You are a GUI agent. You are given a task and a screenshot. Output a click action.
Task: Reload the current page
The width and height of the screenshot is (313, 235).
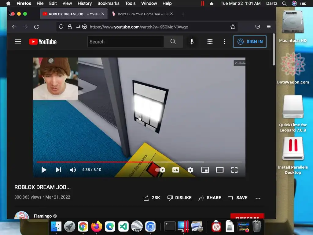(x=36, y=27)
